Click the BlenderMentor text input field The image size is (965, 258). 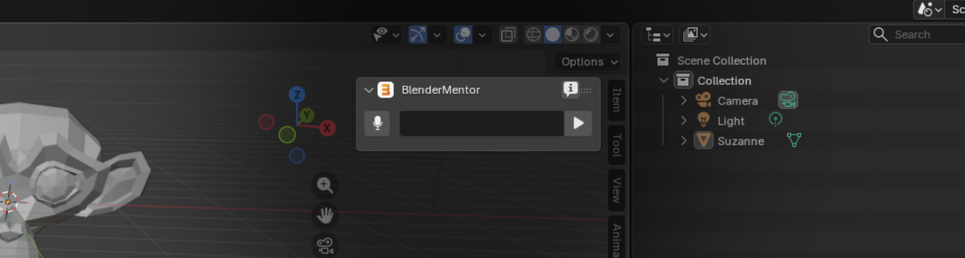click(482, 123)
